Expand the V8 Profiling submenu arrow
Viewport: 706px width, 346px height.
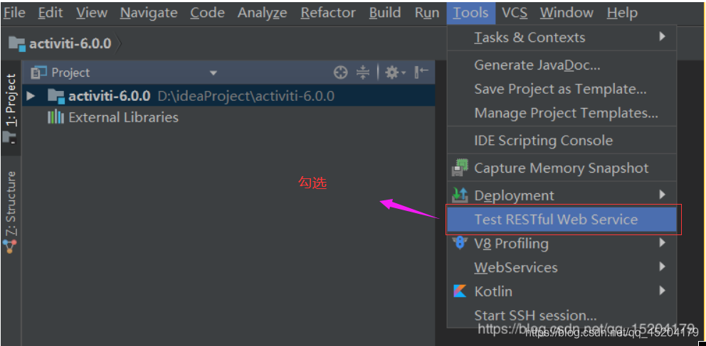662,243
